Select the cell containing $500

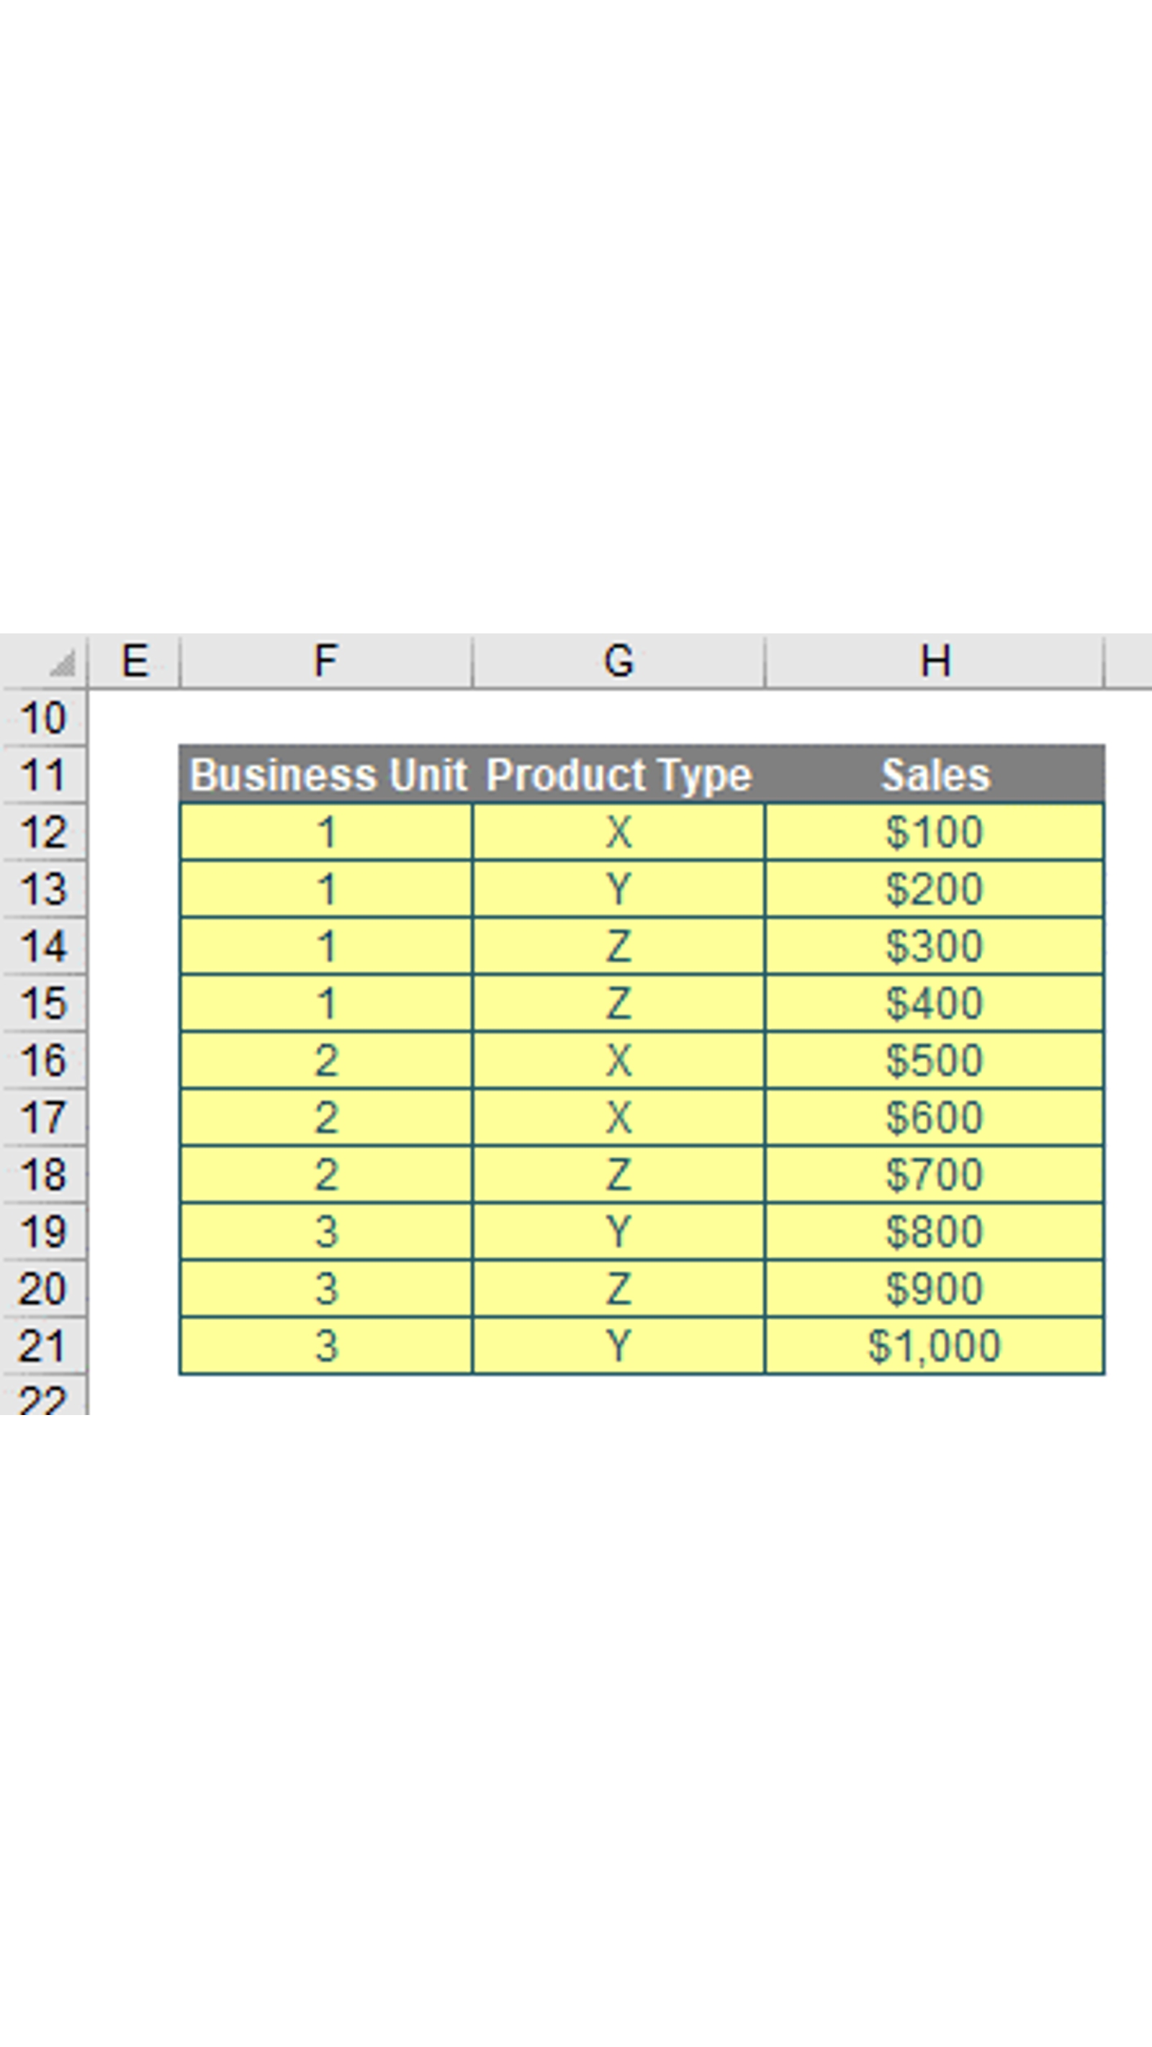[934, 1060]
